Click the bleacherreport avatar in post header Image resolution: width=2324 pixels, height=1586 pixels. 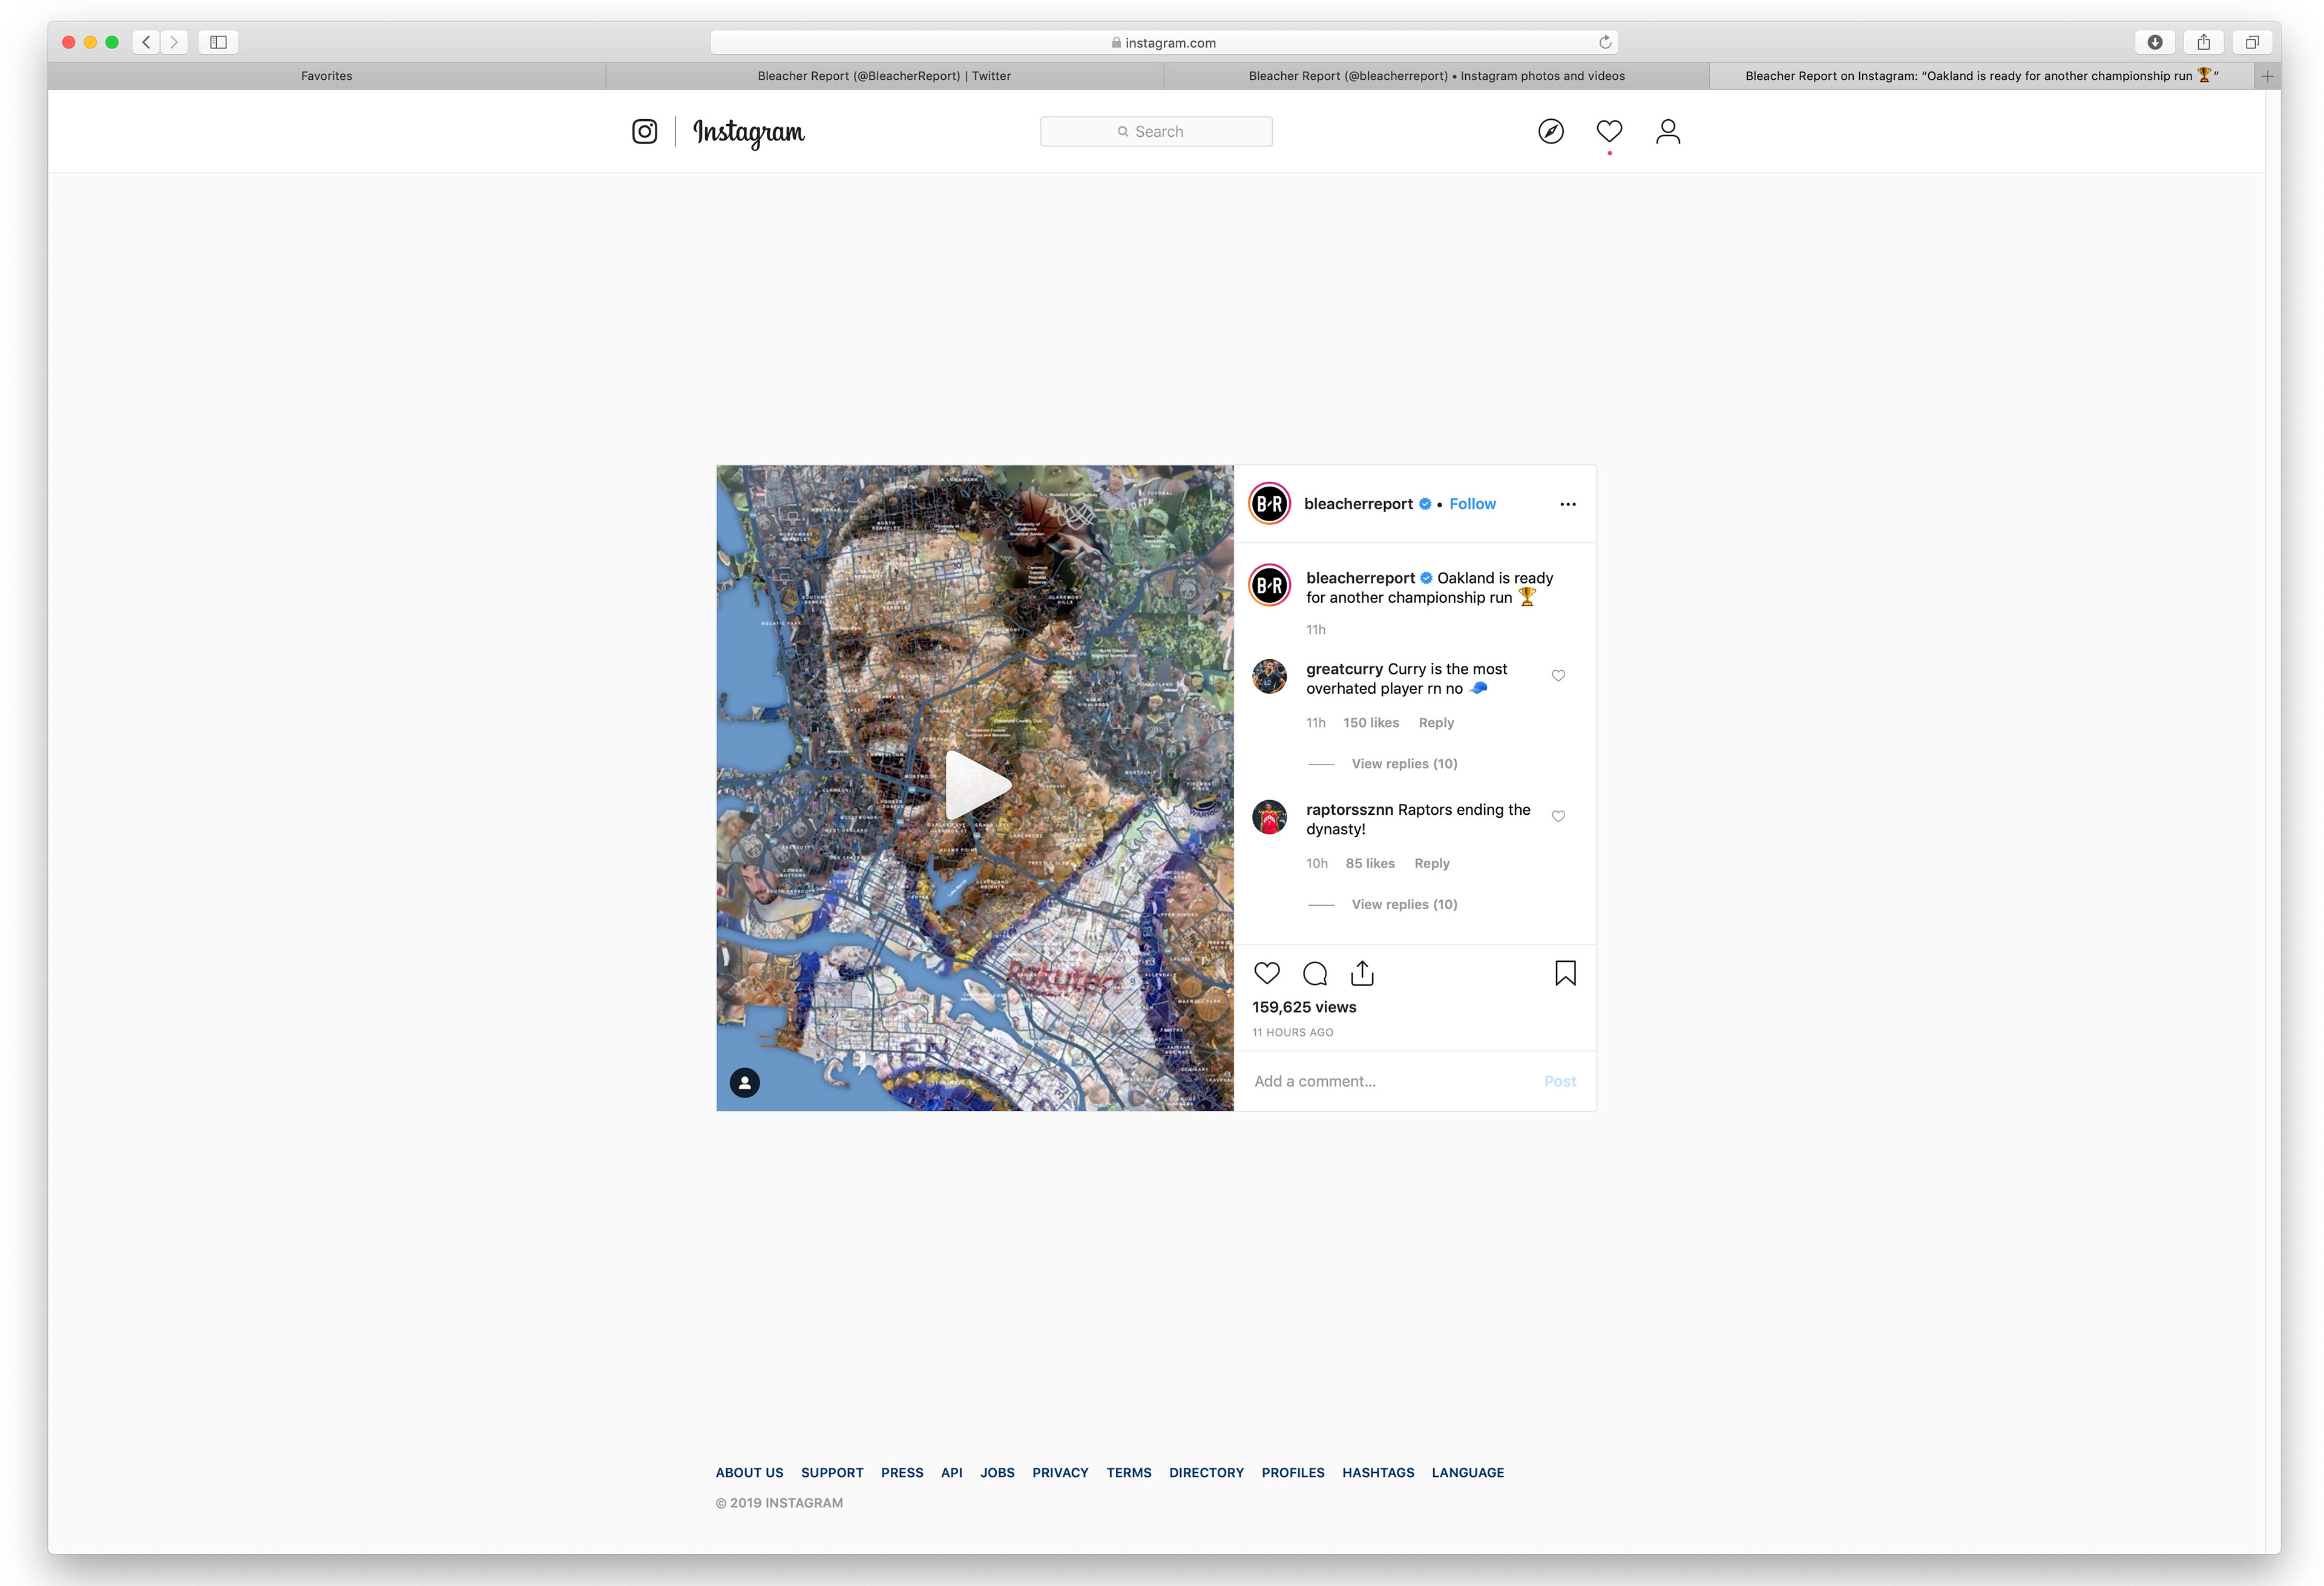(x=1270, y=504)
